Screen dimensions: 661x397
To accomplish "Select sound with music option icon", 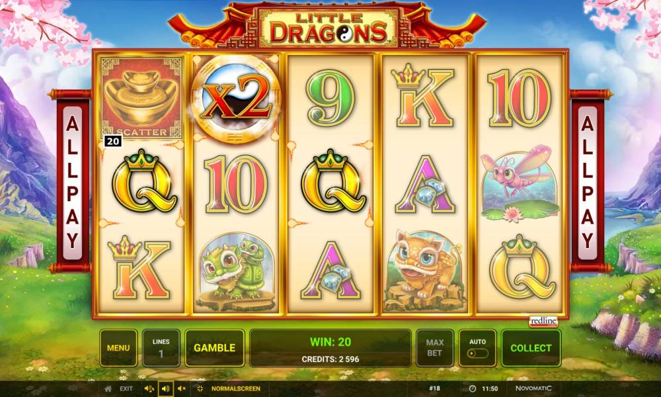I will [149, 388].
